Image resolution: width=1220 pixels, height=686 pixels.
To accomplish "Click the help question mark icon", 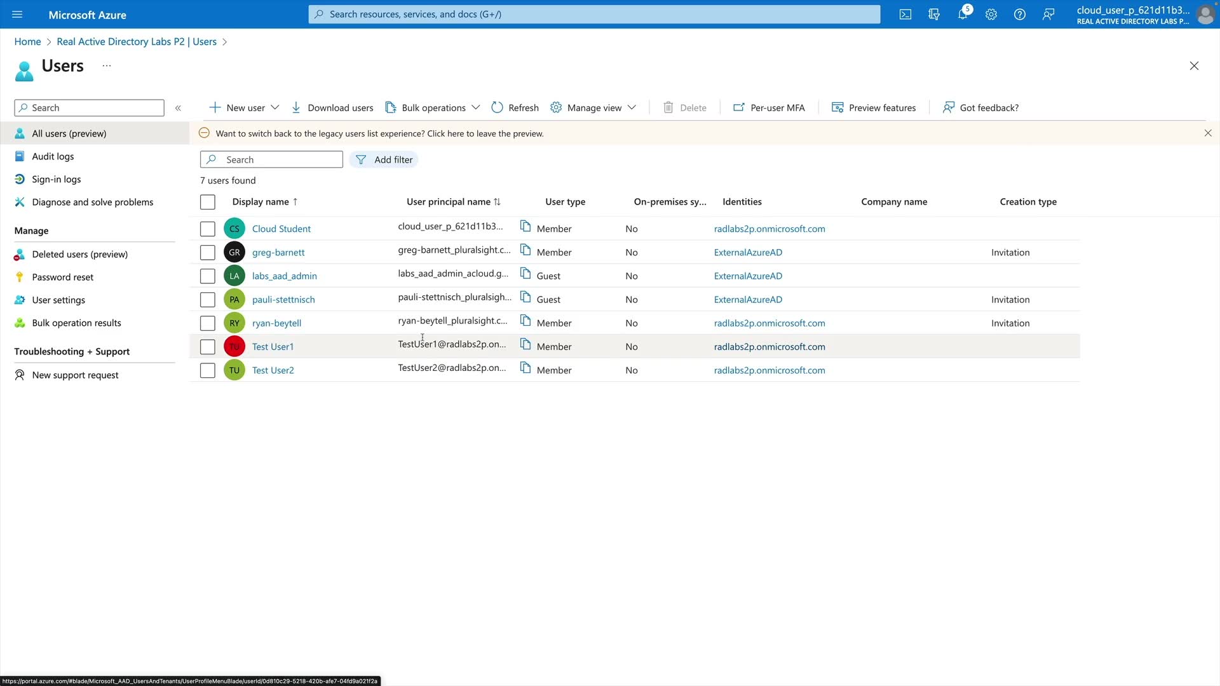I will 1020,15.
